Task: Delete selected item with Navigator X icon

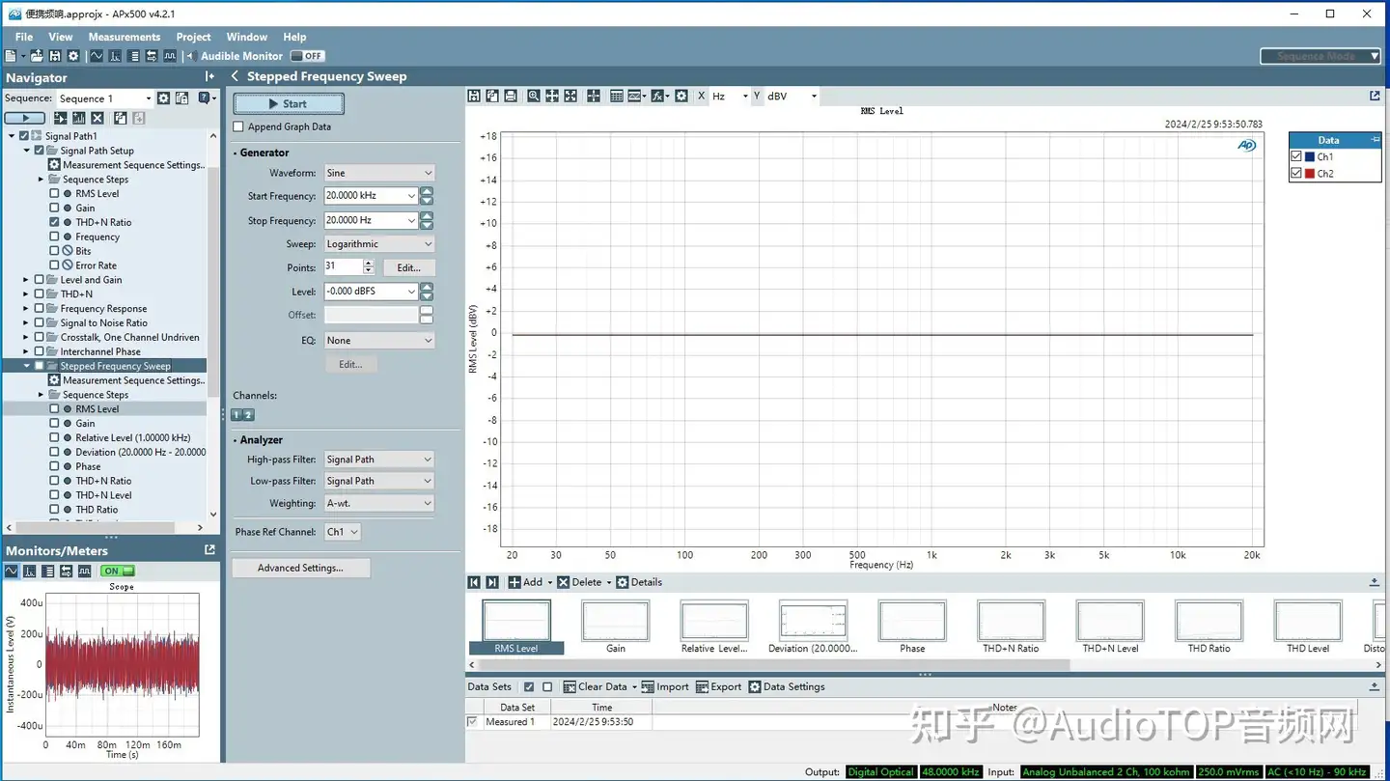Action: click(97, 118)
